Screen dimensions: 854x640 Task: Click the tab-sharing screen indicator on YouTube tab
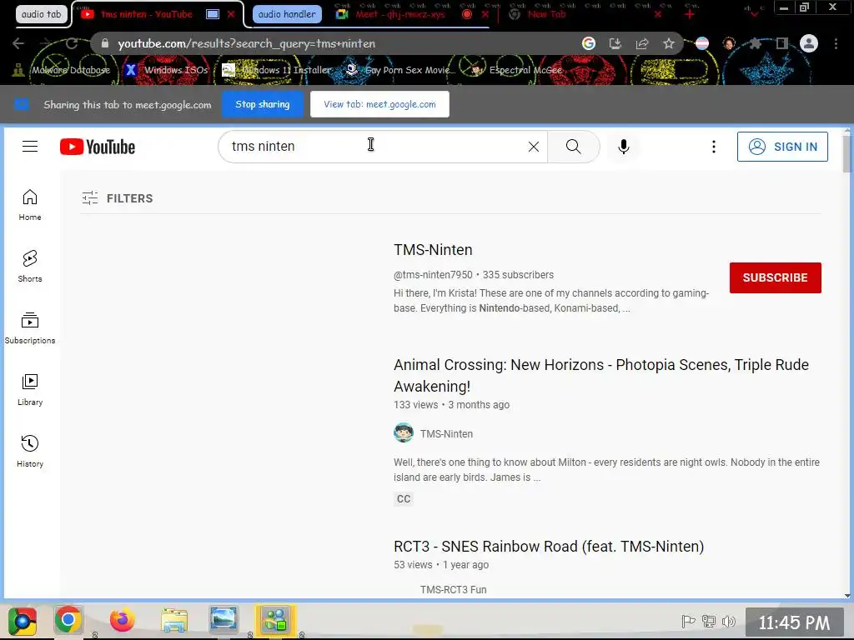coord(213,14)
